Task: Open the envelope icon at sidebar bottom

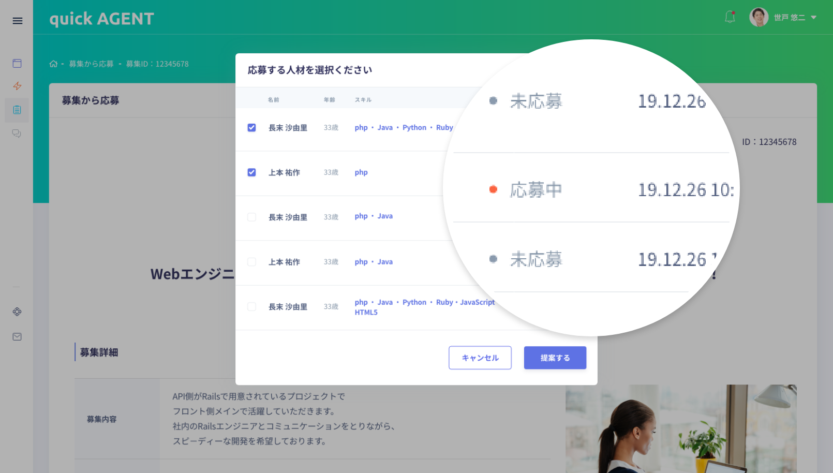Action: click(17, 336)
